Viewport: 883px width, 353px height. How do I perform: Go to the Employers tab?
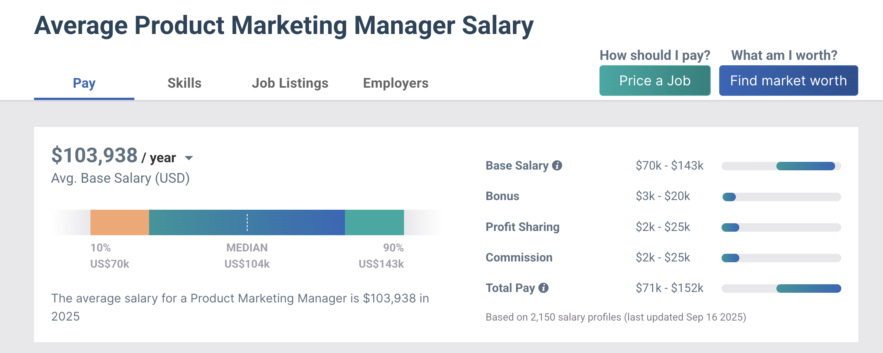coord(396,83)
